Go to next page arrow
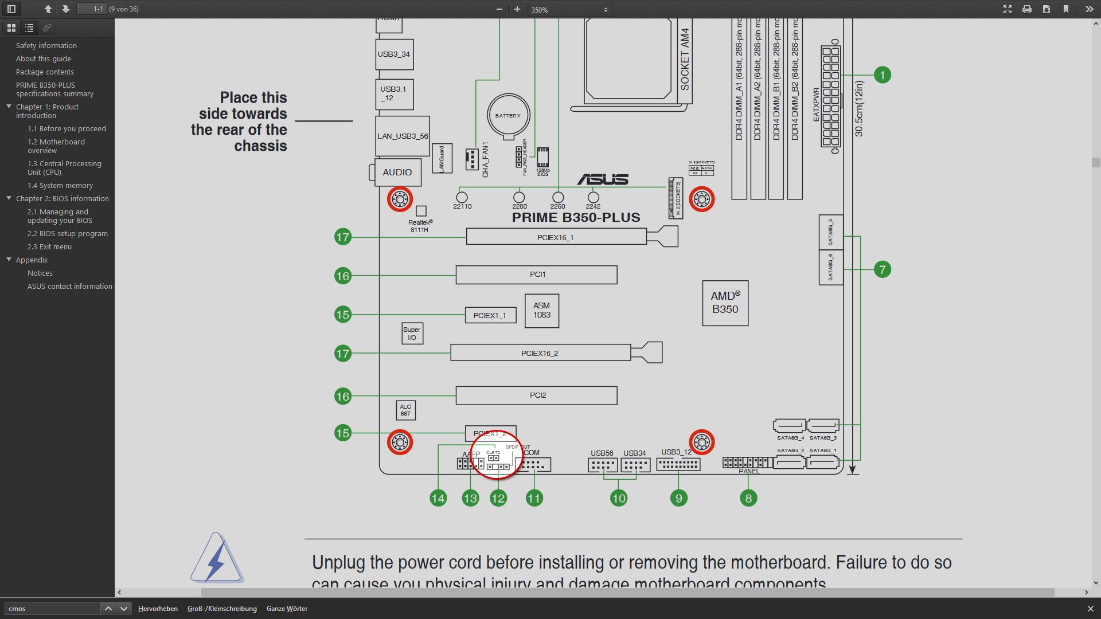Viewport: 1101px width, 619px height. [65, 9]
